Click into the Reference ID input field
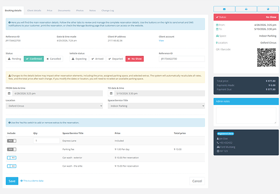Screen dimensions: 280x194 [x=182, y=59]
